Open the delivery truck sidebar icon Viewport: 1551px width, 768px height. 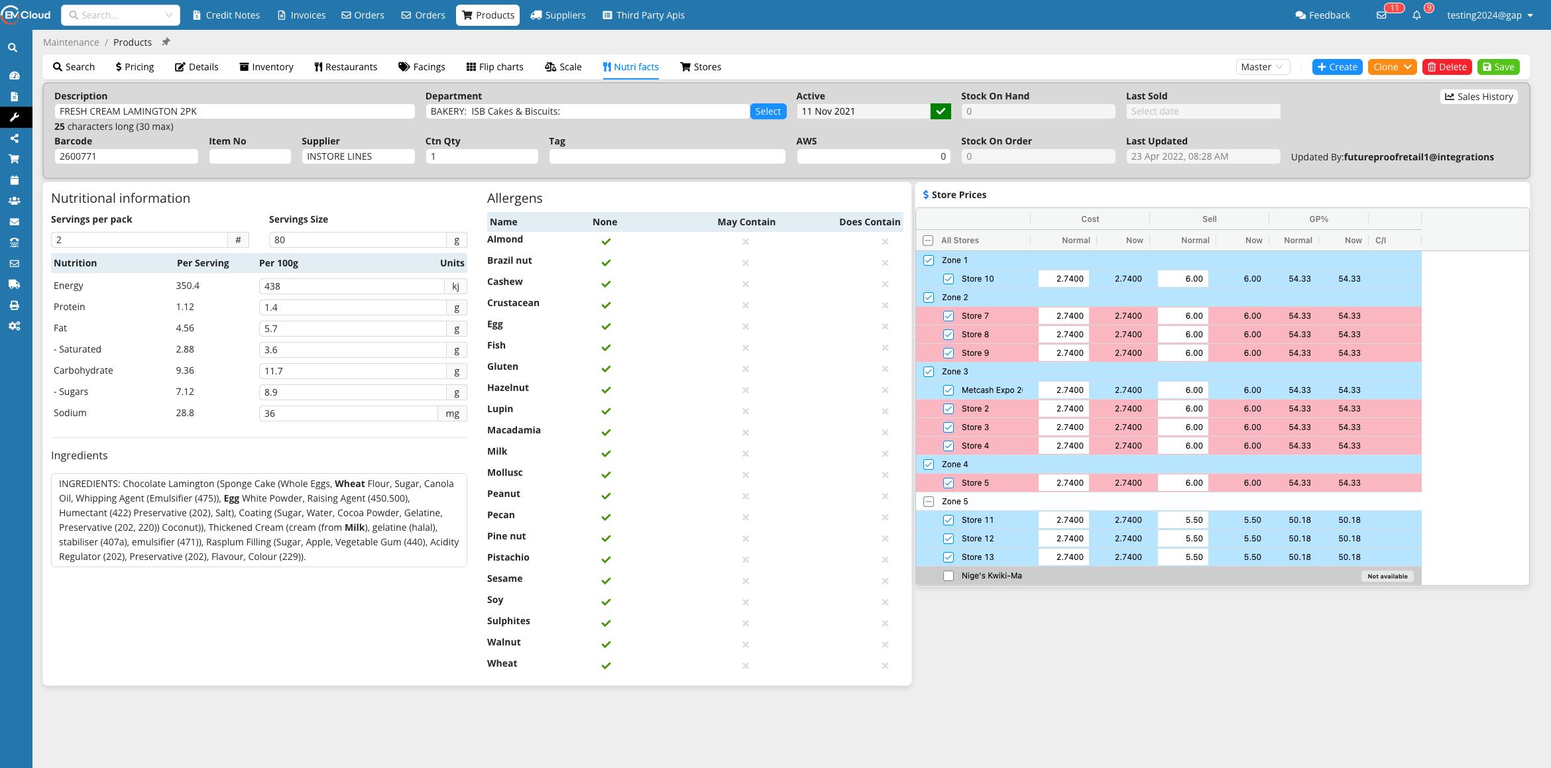(14, 284)
